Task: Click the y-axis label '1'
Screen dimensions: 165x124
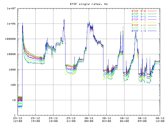Action: [x=15, y=115]
